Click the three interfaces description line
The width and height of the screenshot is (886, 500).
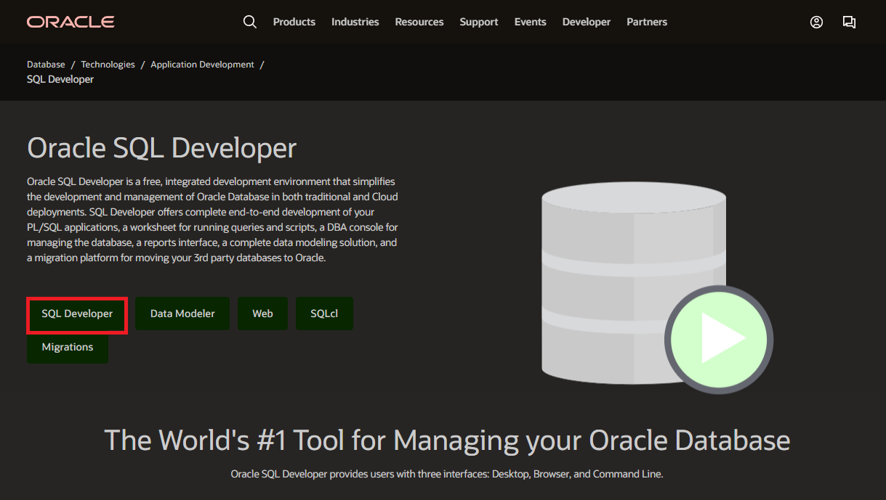(447, 474)
